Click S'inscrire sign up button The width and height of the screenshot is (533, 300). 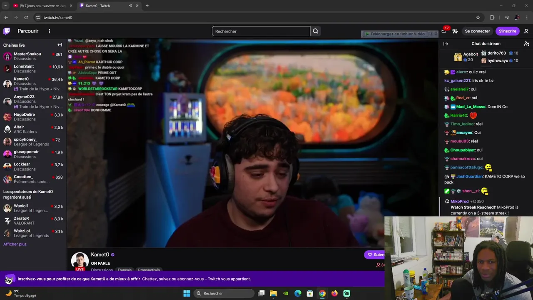[508, 31]
